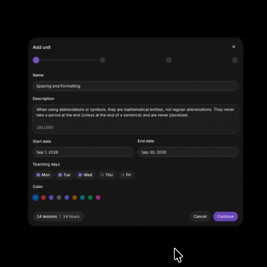Click the active first step indicator
The height and width of the screenshot is (267, 267).
point(36,60)
